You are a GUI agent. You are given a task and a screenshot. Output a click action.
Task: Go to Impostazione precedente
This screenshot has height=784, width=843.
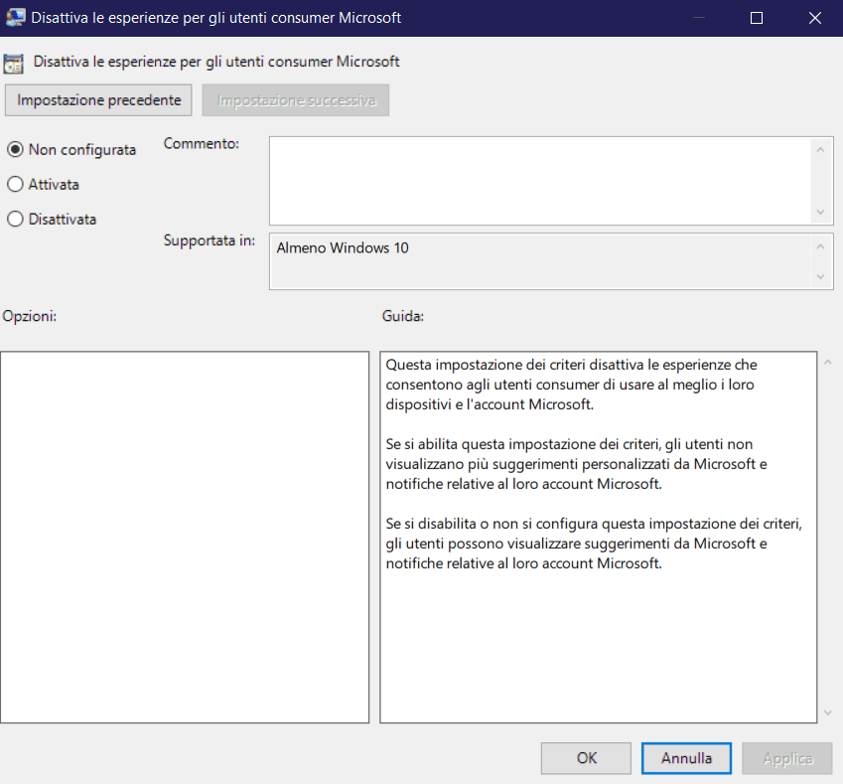point(98,100)
